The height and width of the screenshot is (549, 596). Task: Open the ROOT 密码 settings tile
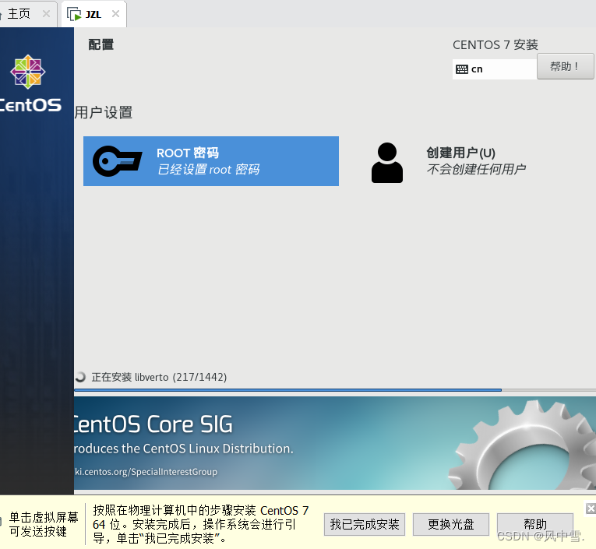[x=211, y=161]
